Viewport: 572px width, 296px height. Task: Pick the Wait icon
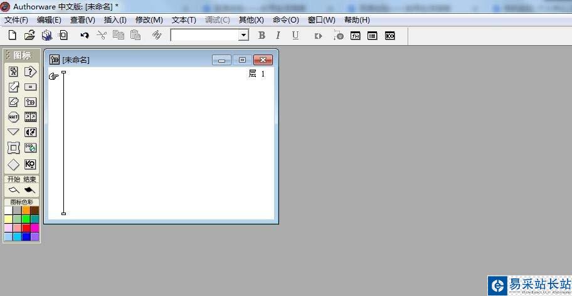(13, 117)
